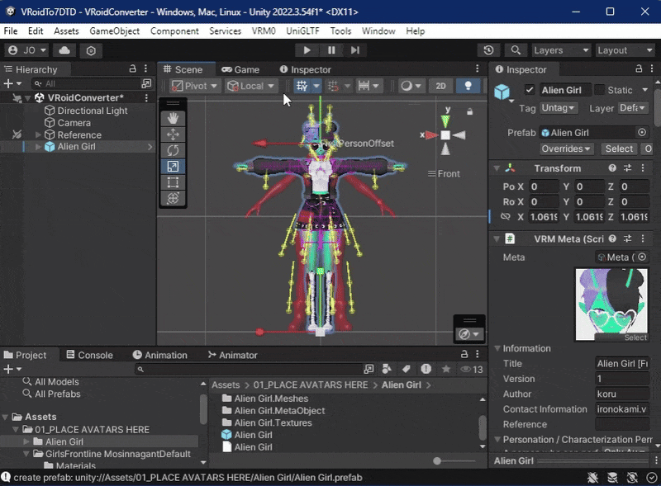Open the Local handle rotation dropdown
This screenshot has width=661, height=486.
(251, 86)
